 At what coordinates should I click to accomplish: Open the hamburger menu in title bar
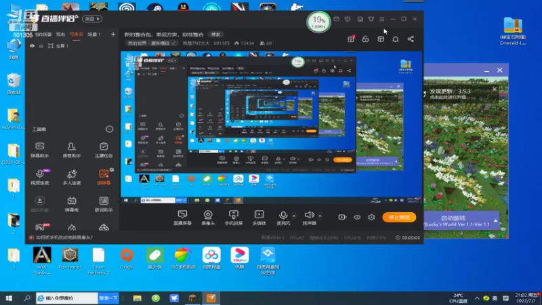(382, 19)
